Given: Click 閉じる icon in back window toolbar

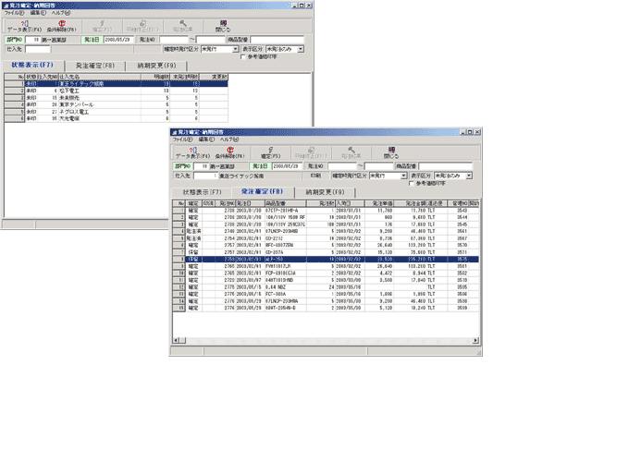Looking at the screenshot, I should tap(220, 25).
